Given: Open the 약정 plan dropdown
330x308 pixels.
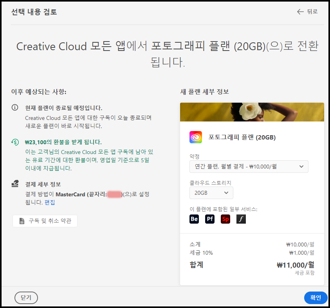Looking at the screenshot, I should [x=249, y=167].
